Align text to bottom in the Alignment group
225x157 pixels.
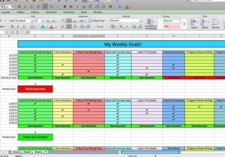(75, 21)
